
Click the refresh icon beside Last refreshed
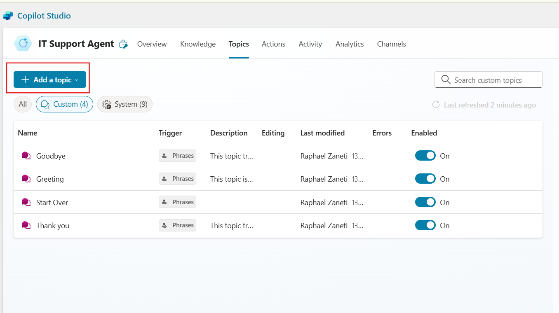436,105
